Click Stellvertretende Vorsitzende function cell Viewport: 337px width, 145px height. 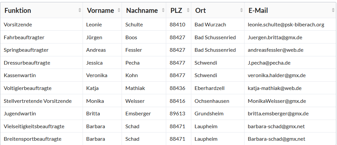click(x=42, y=101)
